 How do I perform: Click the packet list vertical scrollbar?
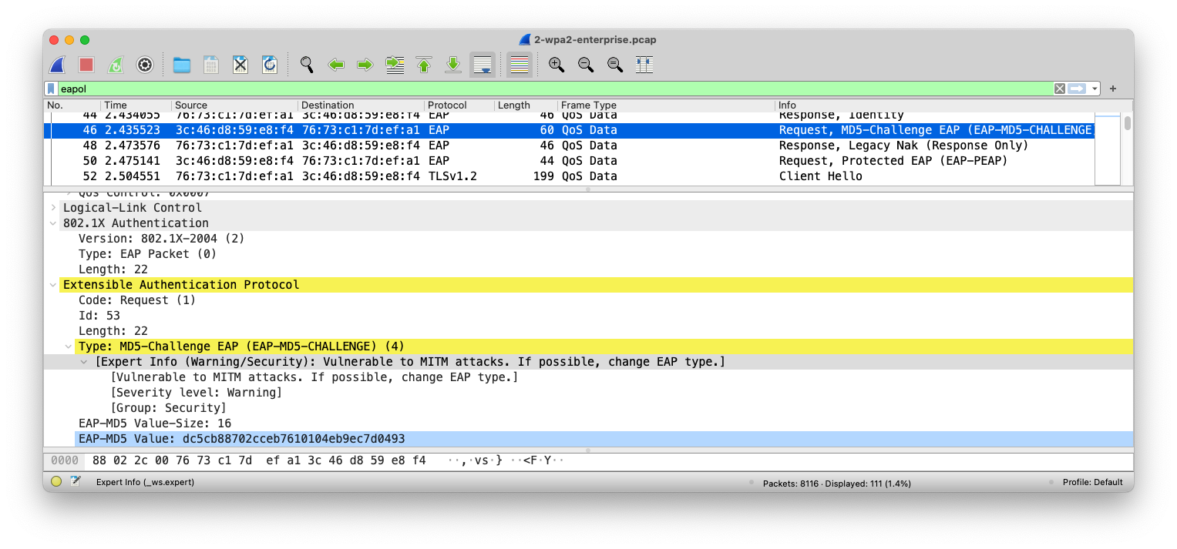tap(1127, 146)
